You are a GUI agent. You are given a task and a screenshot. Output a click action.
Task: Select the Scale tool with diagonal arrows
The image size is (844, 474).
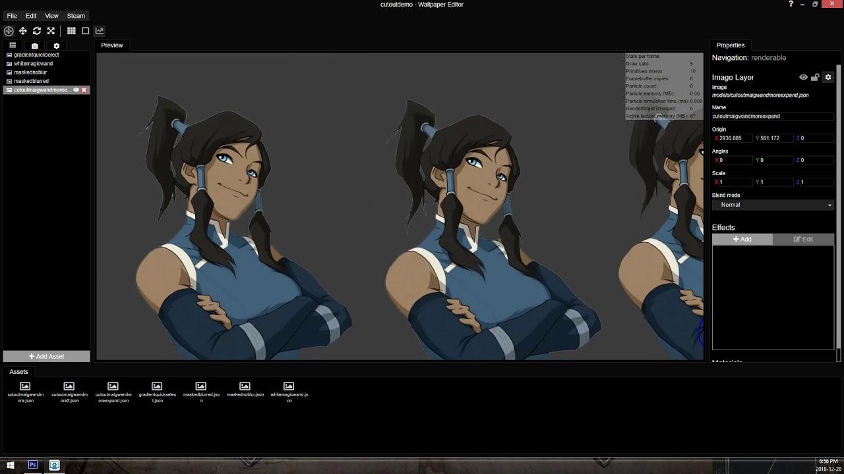point(51,31)
